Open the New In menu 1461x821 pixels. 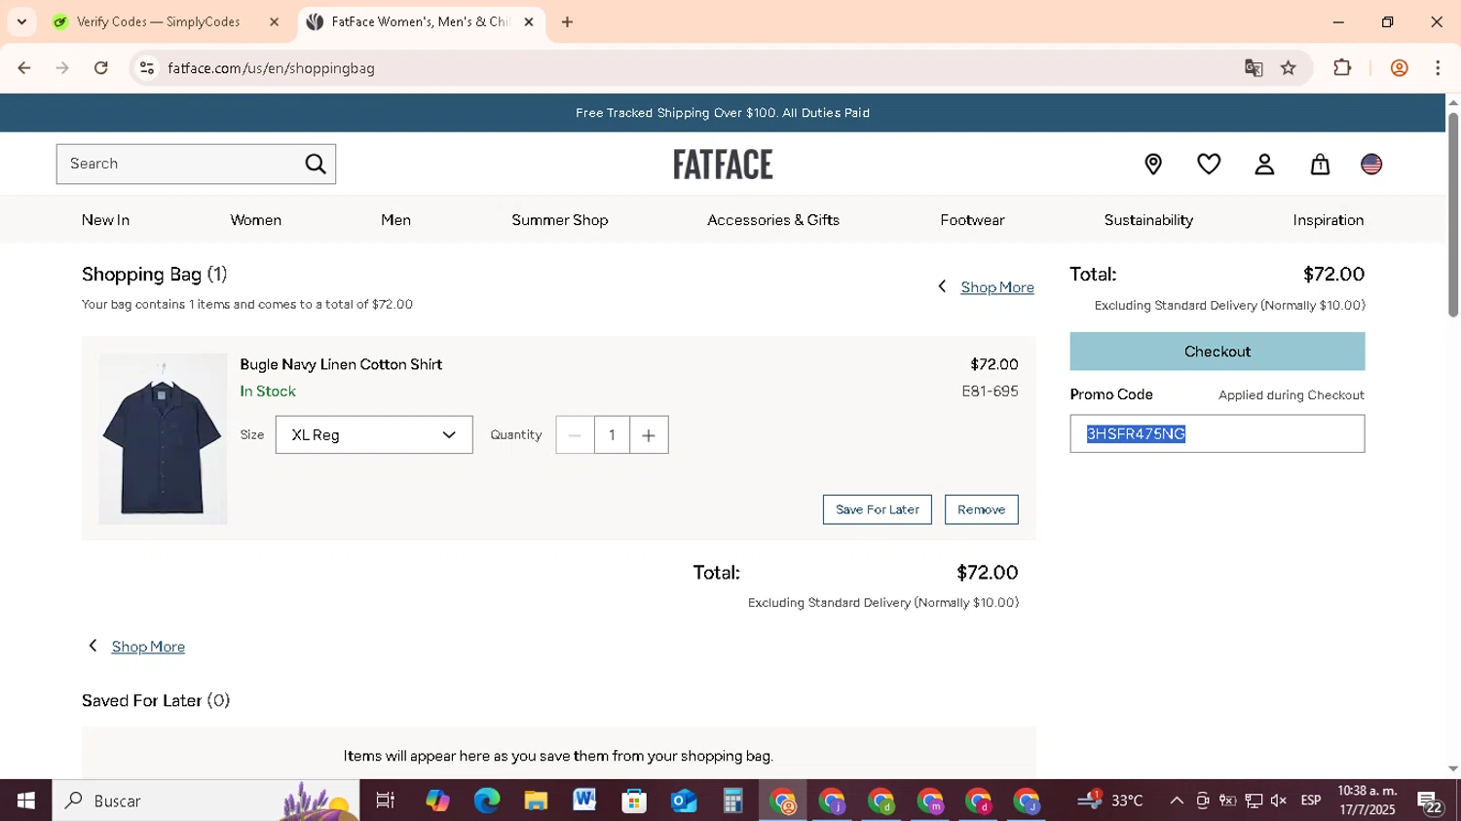click(x=105, y=220)
